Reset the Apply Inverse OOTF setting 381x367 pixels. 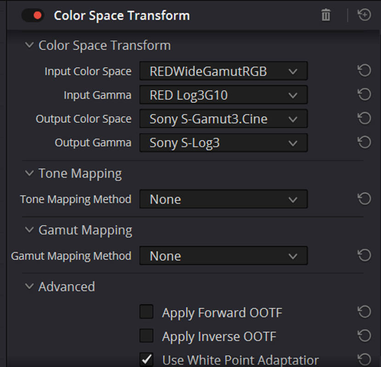pyautogui.click(x=364, y=336)
